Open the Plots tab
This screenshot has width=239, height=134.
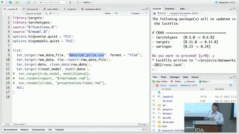164,77
